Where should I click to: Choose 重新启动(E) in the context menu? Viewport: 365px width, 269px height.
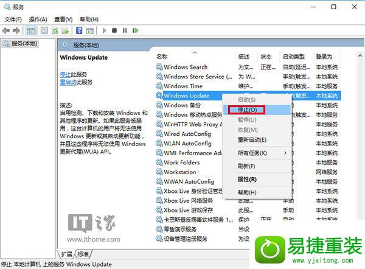[257, 140]
